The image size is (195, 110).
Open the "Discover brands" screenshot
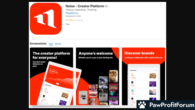[143, 76]
